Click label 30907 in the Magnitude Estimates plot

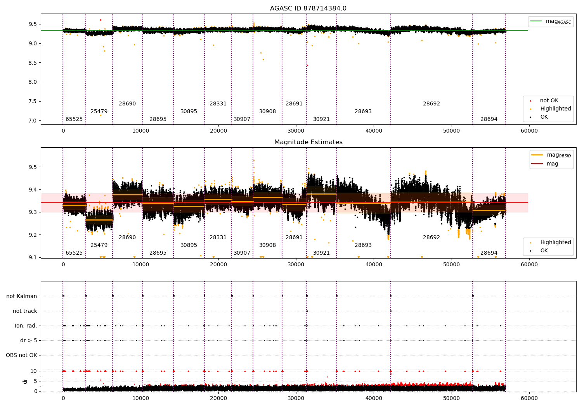[x=242, y=253]
